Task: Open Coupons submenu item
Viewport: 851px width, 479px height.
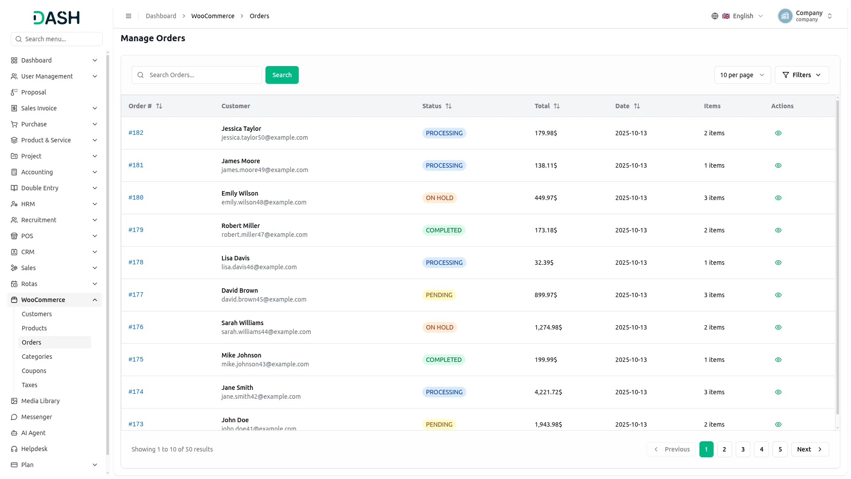Action: [34, 371]
